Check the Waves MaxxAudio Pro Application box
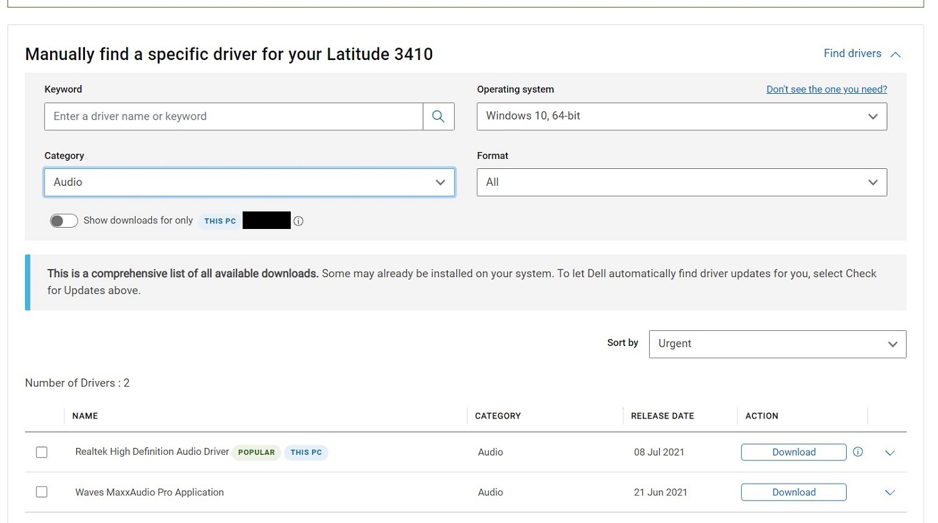 (x=42, y=492)
